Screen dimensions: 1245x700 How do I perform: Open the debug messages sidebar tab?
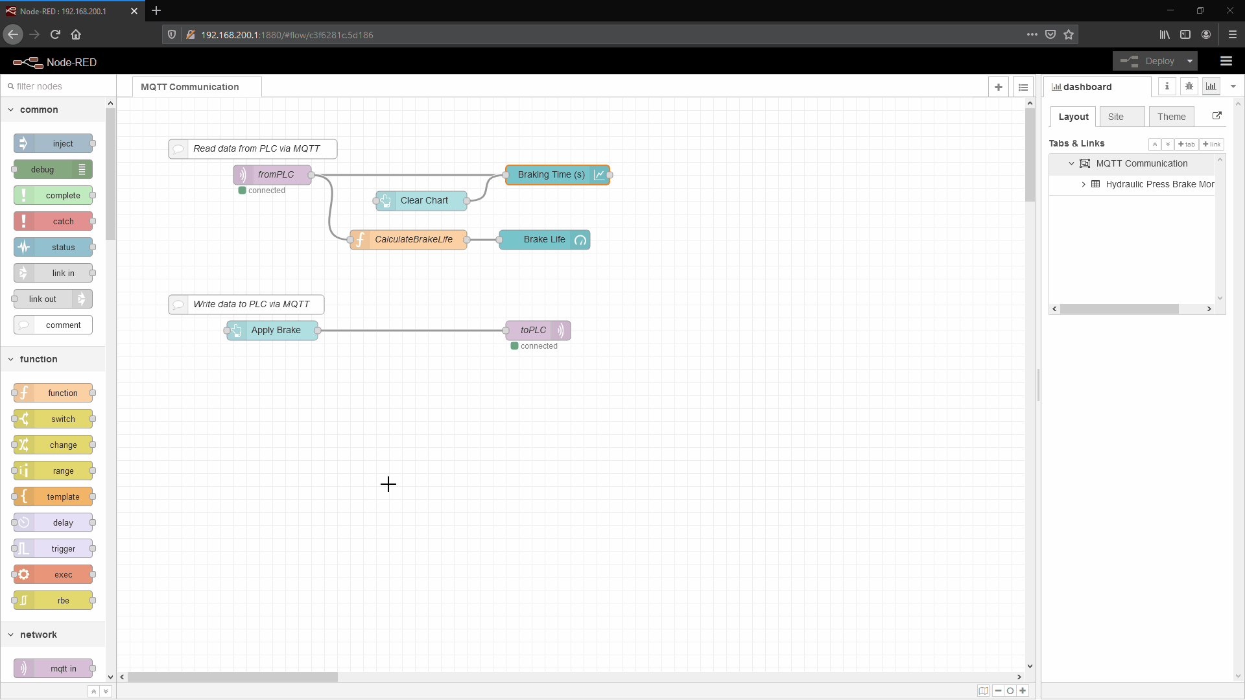1189,86
